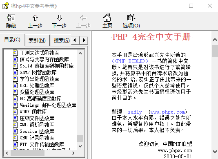
Task: Click content pane scroll-up arrow
Action: pyautogui.click(x=215, y=40)
